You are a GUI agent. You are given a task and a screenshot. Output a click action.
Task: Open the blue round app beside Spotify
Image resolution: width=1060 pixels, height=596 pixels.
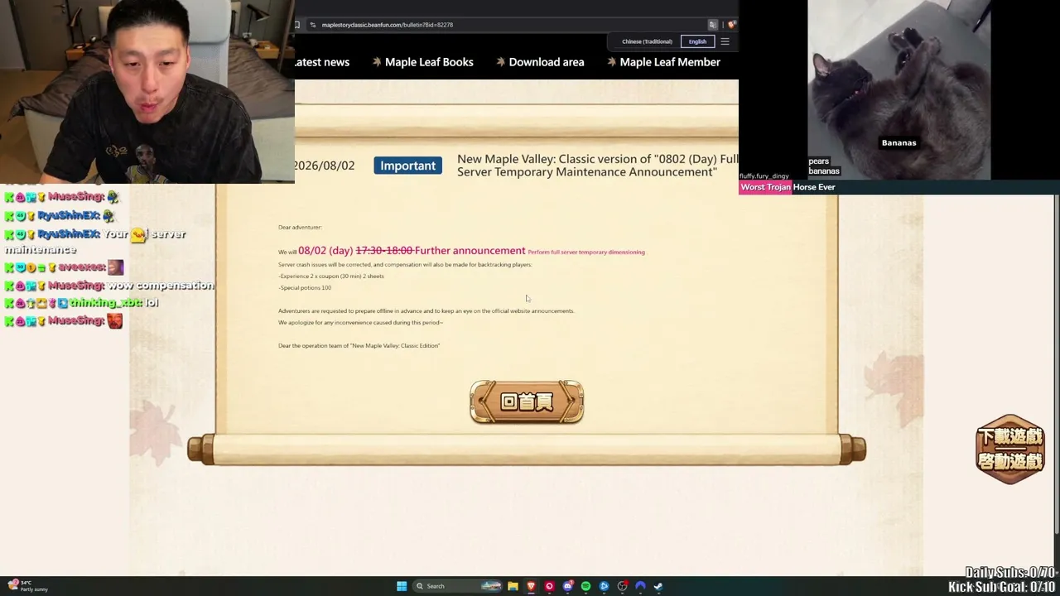(x=604, y=586)
